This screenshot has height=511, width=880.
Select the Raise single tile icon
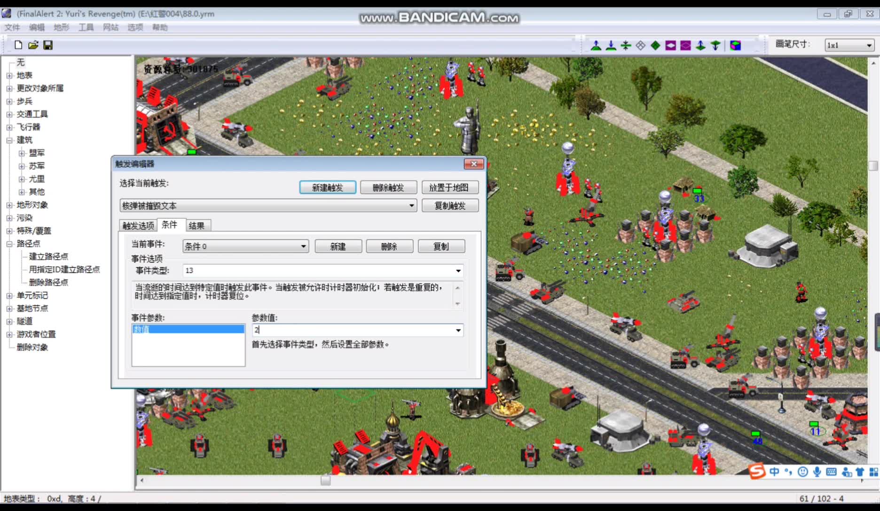[x=700, y=46]
